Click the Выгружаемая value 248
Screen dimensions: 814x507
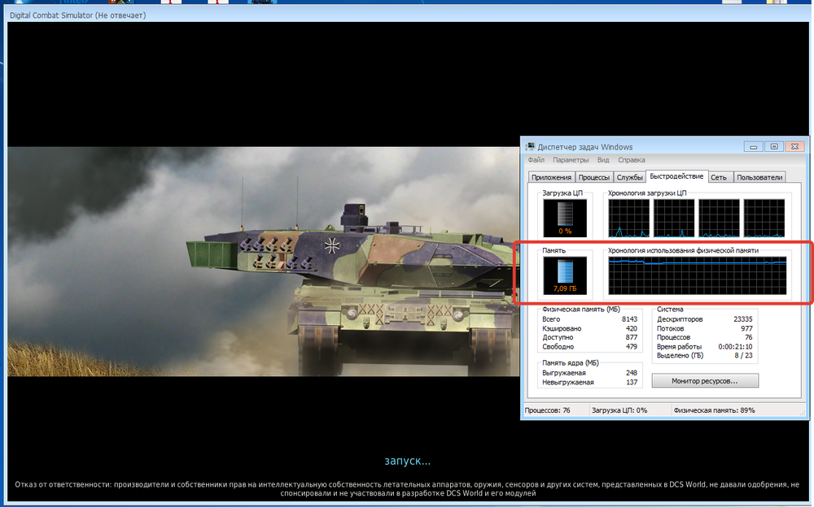[632, 373]
